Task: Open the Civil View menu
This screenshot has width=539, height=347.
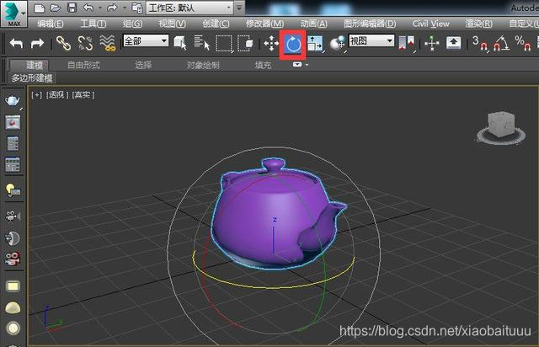Action: (x=430, y=24)
